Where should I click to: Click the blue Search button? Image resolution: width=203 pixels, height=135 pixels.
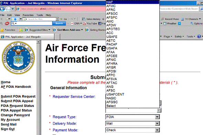[x=59, y=23]
